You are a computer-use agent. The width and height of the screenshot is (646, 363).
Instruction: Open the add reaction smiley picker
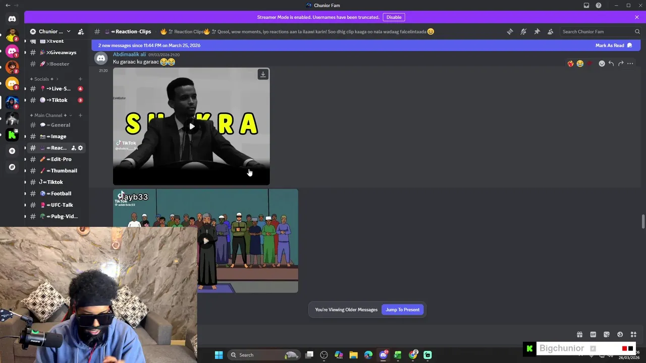coord(602,64)
